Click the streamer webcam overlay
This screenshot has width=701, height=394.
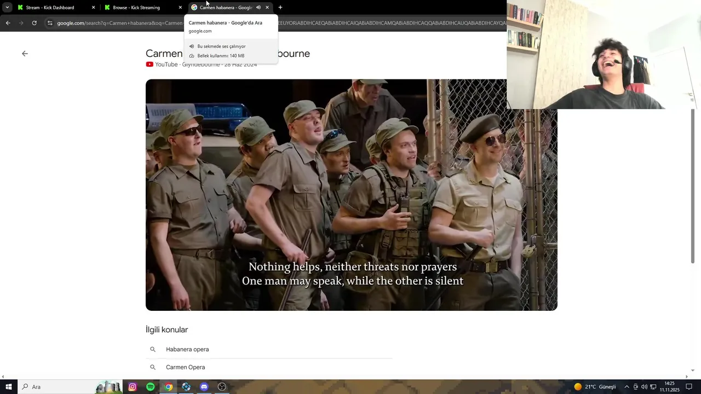coord(604,55)
